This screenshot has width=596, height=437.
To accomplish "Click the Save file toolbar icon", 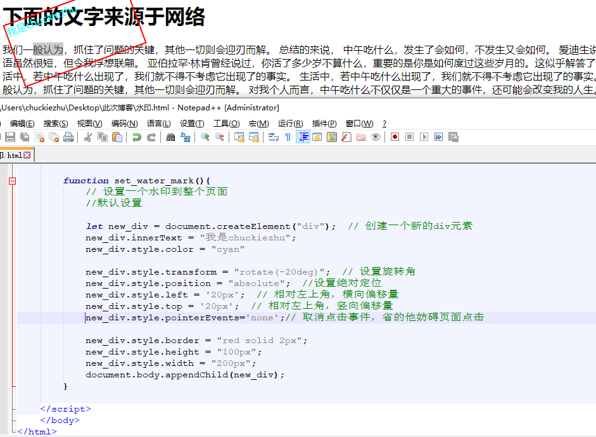I will tap(10, 137).
